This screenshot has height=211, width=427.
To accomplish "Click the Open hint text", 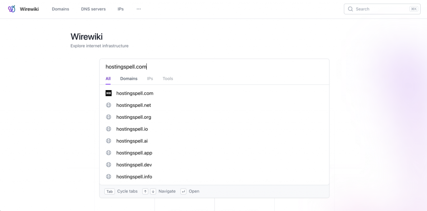I will tap(194, 191).
